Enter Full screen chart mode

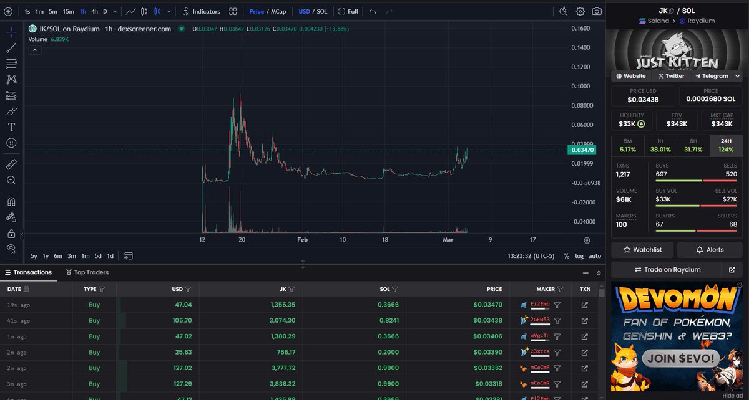click(348, 11)
